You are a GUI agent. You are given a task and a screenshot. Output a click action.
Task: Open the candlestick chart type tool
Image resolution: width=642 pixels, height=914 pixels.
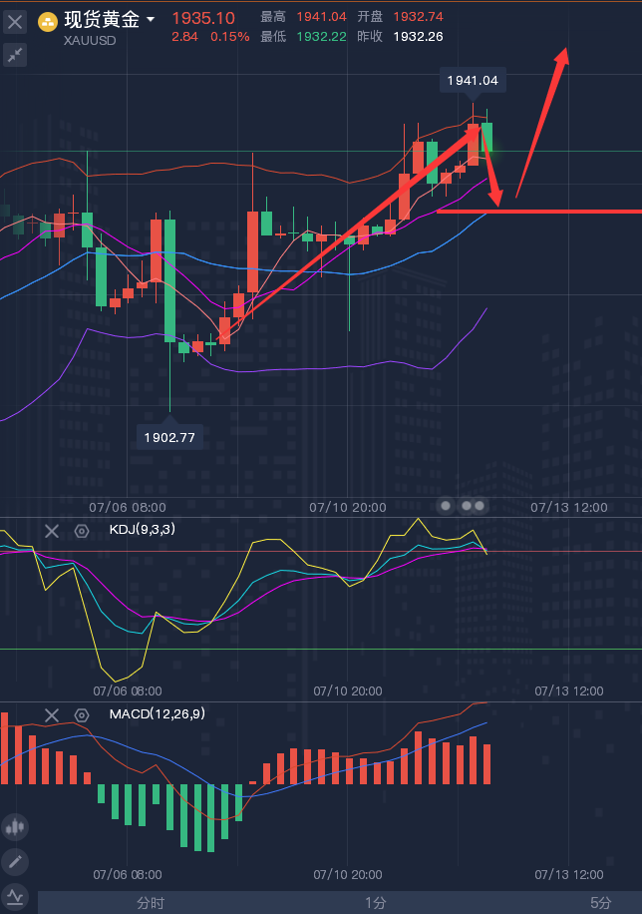(15, 826)
